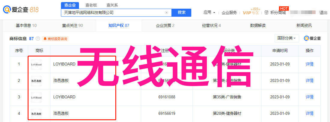
Task: Open the 数据解读 tab
Action: click(x=258, y=26)
